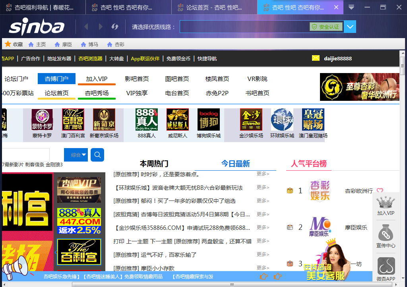Open the 图吧首页 navigation item

177,79
